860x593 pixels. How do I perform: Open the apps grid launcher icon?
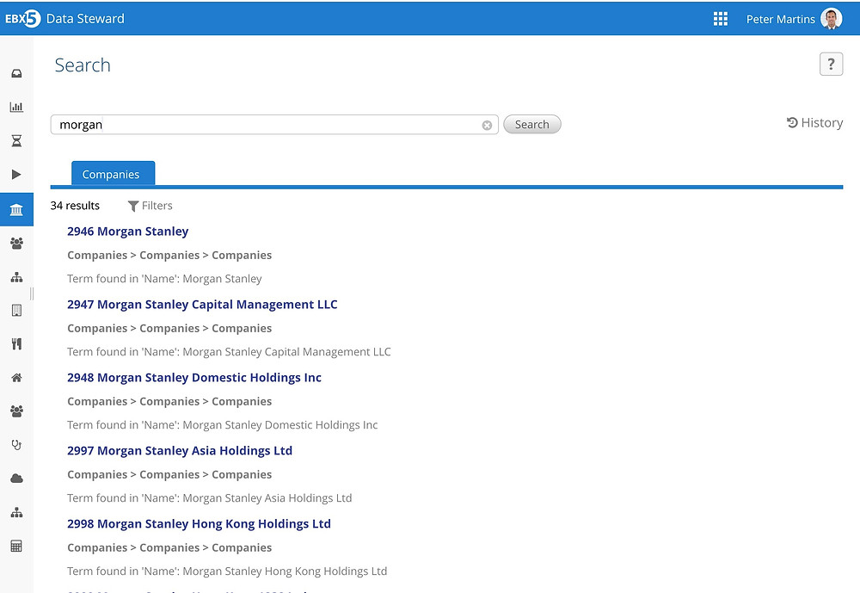click(x=720, y=19)
